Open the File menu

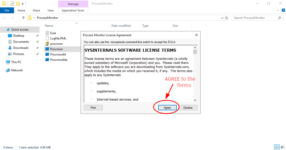[x=7, y=10]
